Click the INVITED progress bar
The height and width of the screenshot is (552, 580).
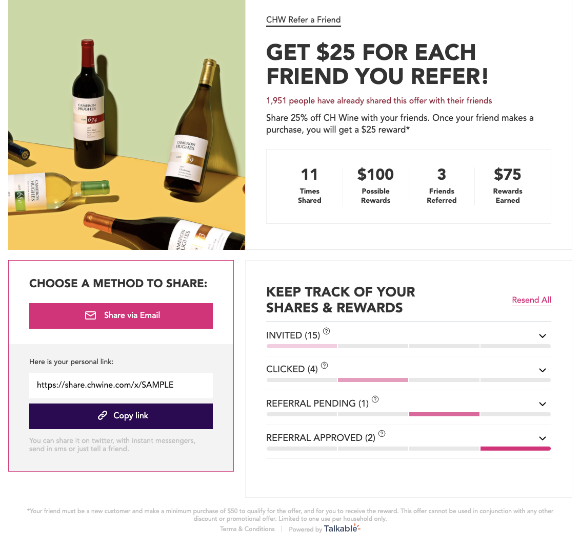point(409,346)
